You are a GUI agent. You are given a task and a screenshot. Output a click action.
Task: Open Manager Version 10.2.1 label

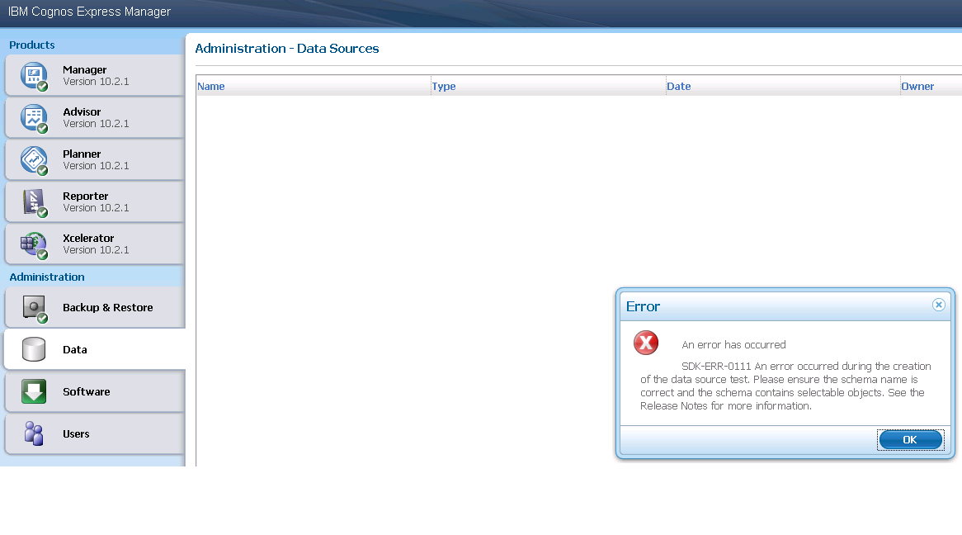click(x=96, y=76)
